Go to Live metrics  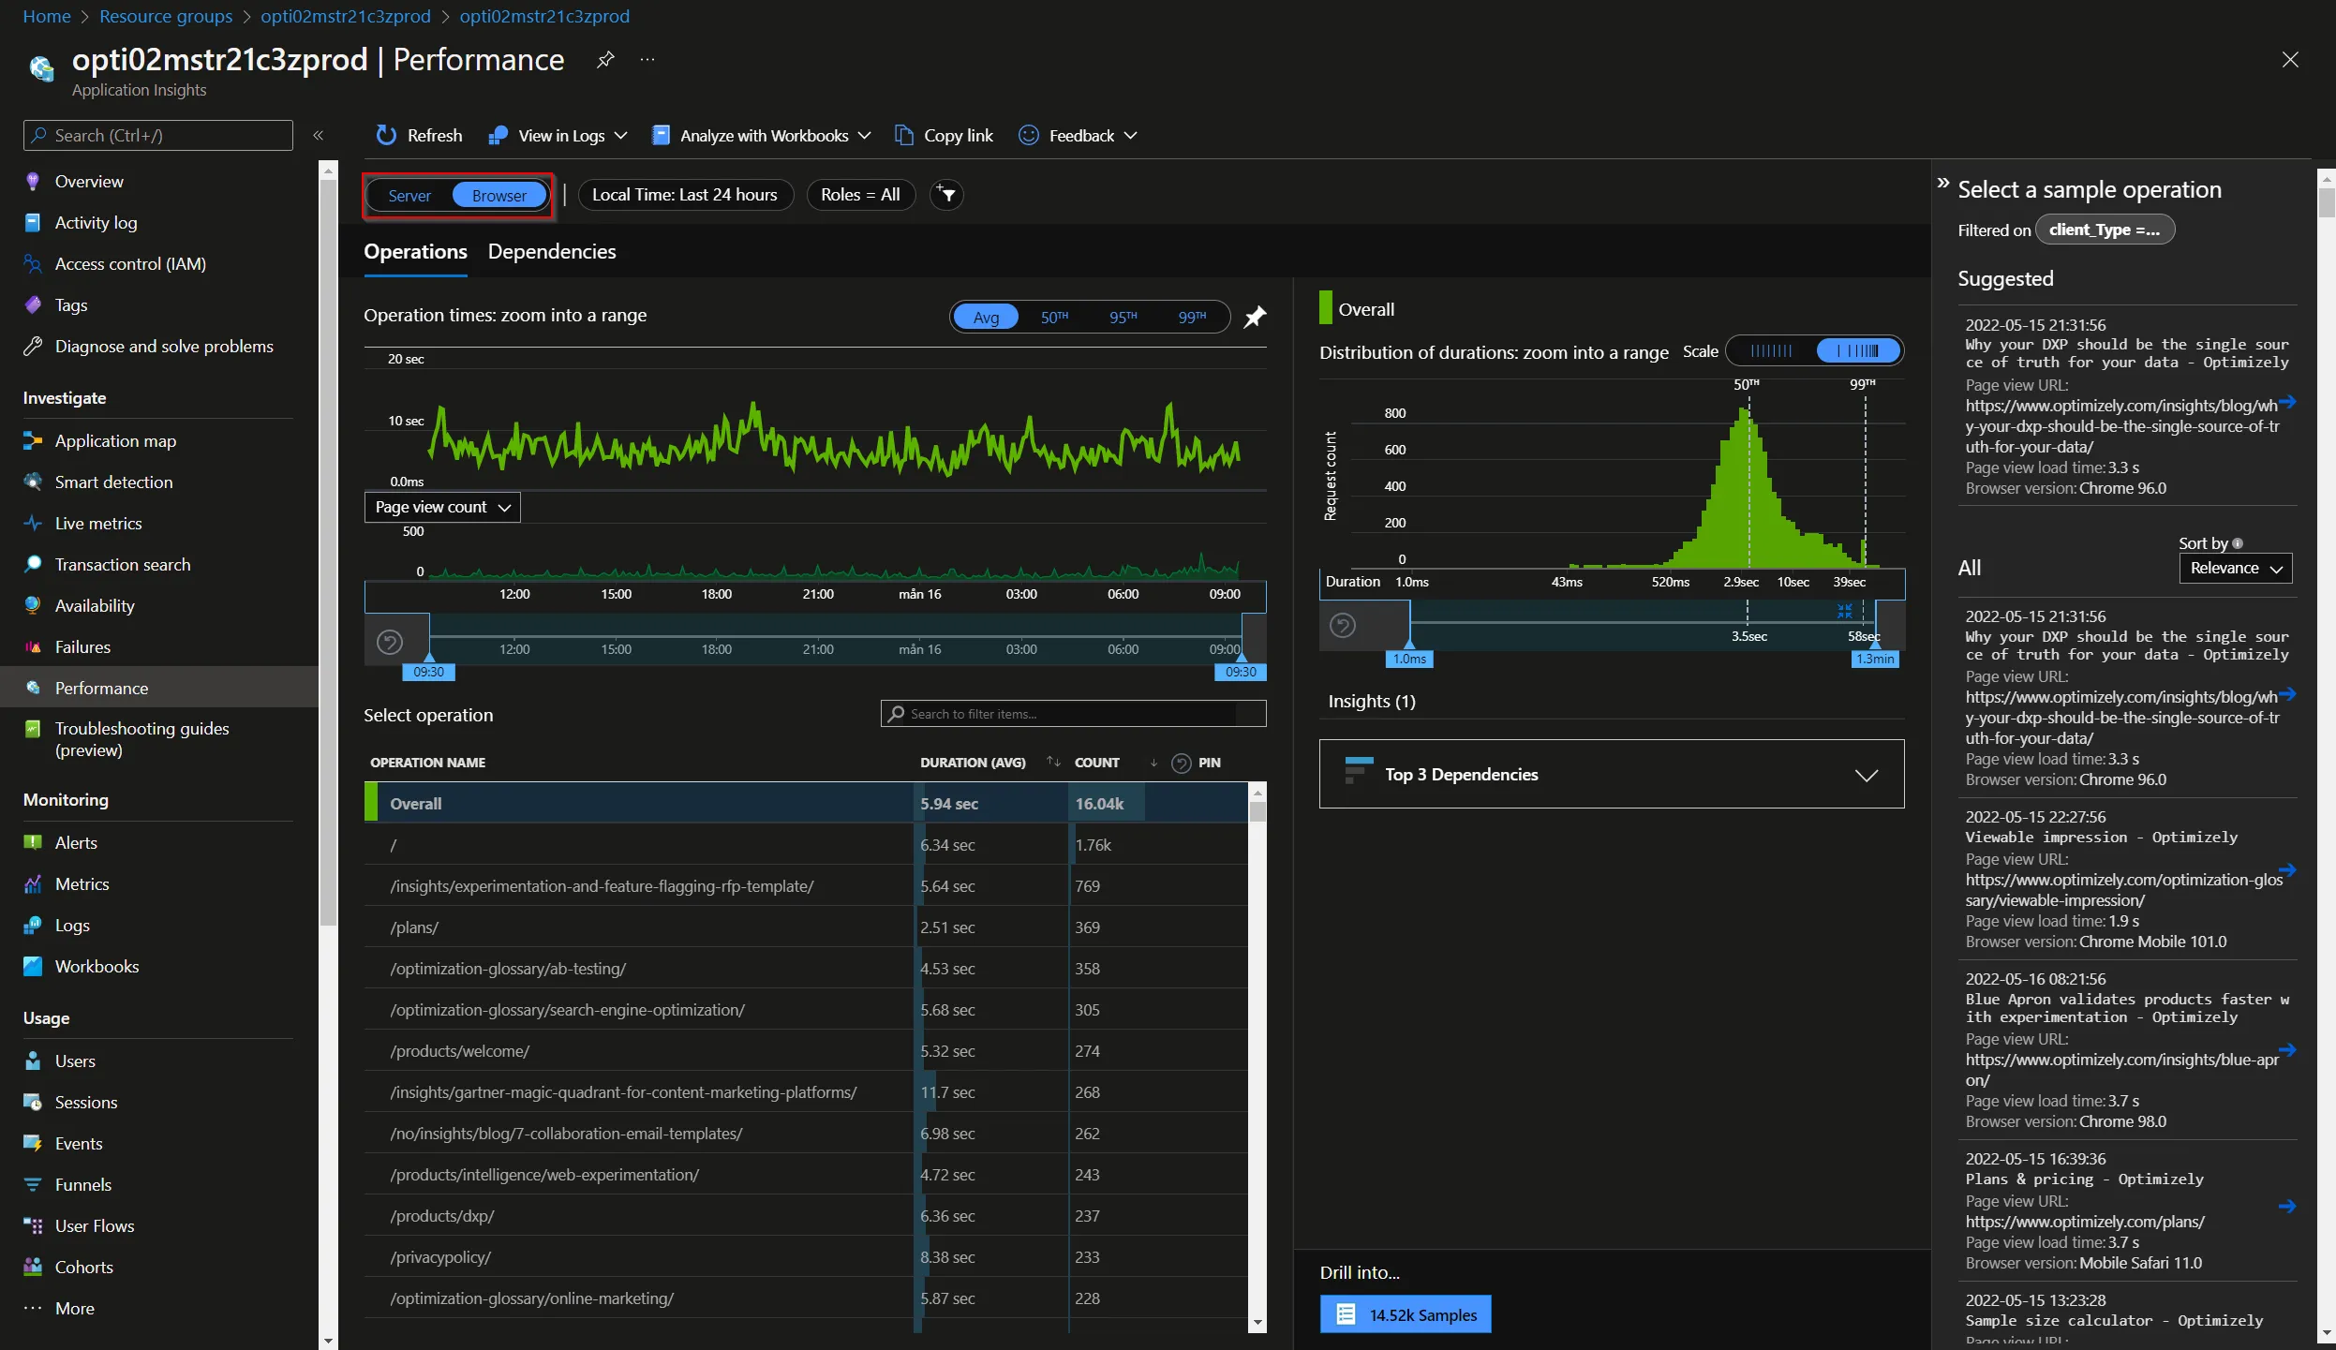[98, 523]
